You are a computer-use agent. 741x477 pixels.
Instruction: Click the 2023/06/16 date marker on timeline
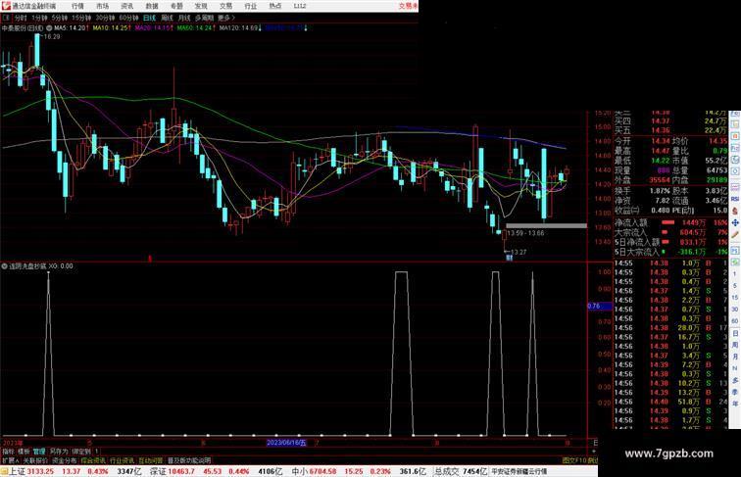286,443
